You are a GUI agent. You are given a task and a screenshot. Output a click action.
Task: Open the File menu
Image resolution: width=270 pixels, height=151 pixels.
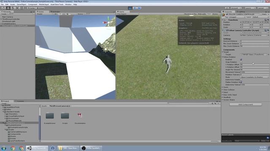point(2,5)
